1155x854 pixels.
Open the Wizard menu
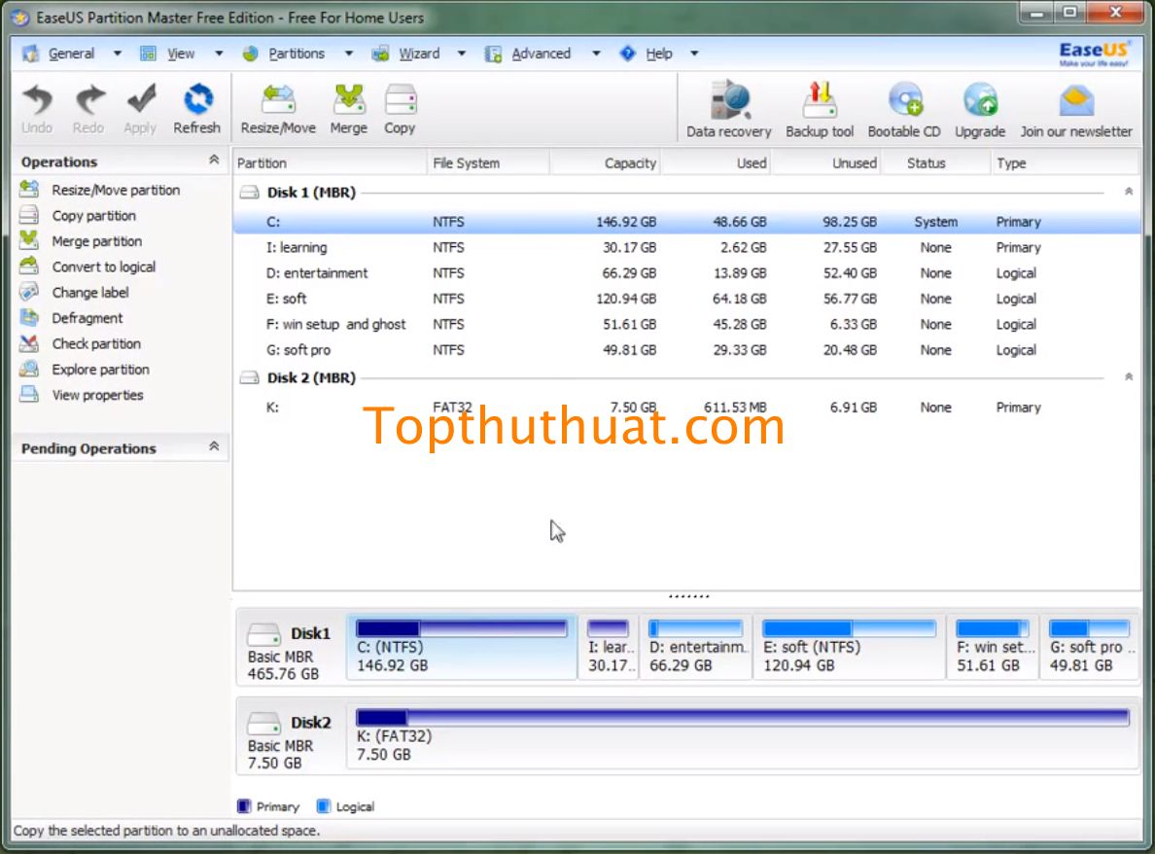tap(419, 53)
